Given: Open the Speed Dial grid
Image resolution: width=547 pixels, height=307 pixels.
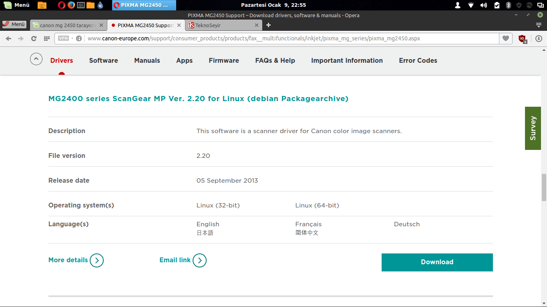Looking at the screenshot, I should (47, 39).
